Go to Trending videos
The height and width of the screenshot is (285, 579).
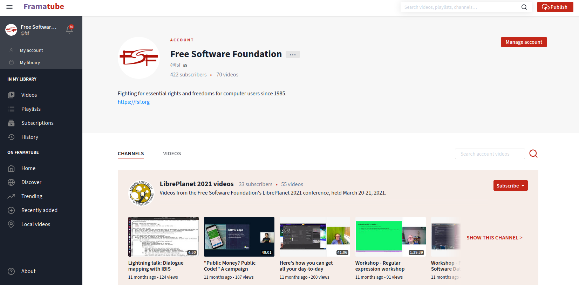click(32, 196)
